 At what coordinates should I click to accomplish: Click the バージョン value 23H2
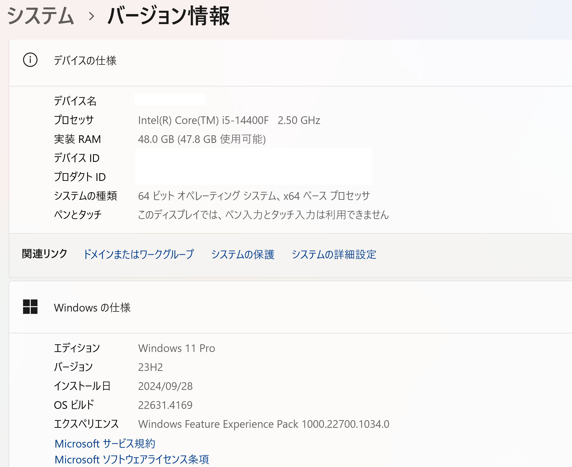point(150,367)
